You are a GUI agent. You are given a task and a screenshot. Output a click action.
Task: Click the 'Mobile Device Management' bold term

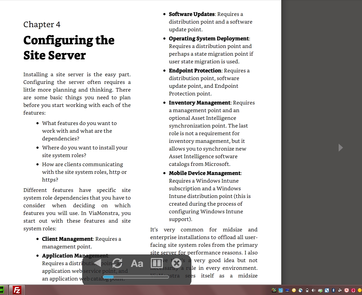[x=205, y=173]
